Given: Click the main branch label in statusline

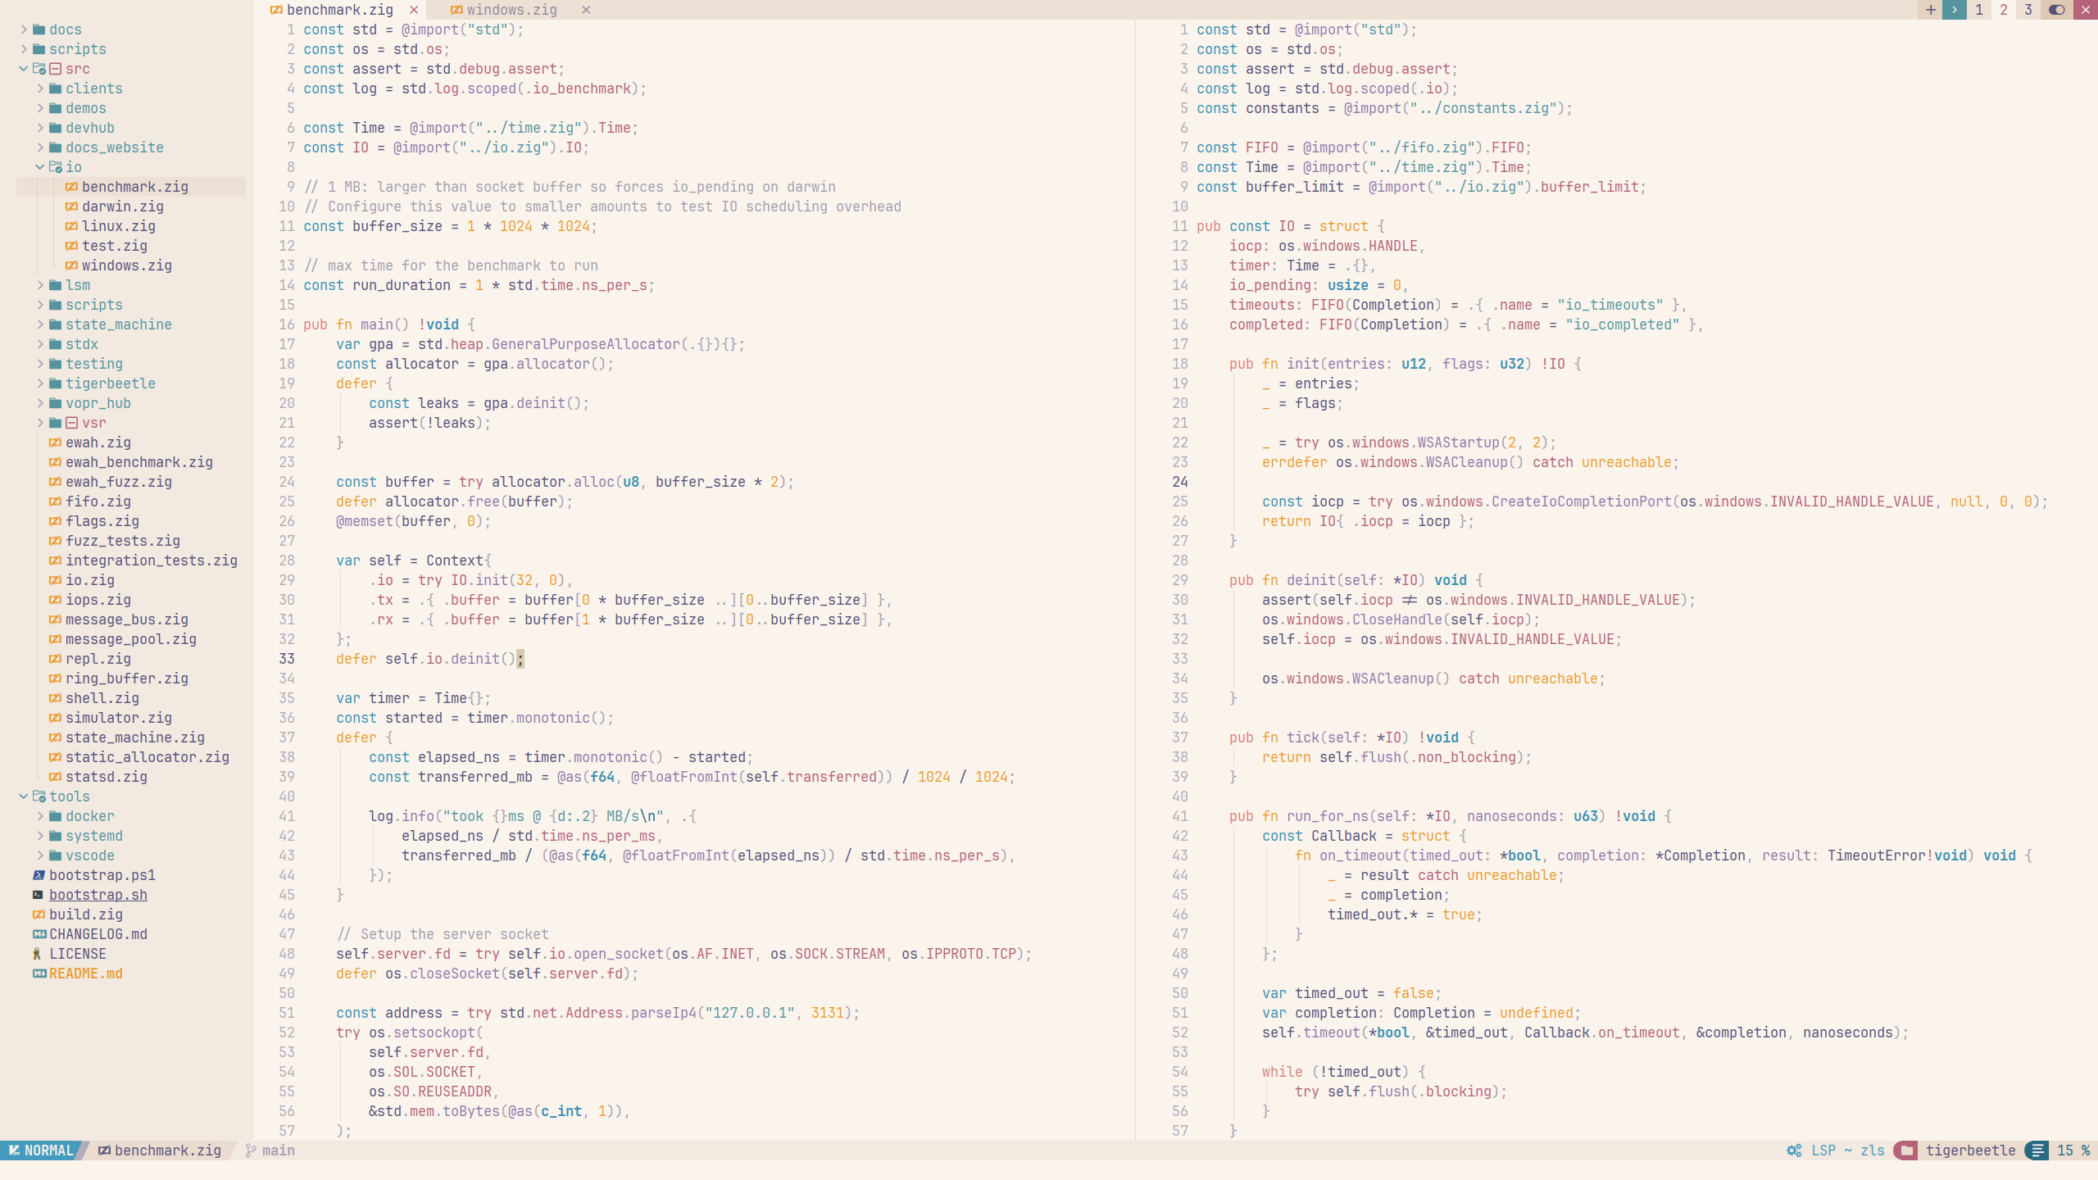Looking at the screenshot, I should tap(279, 1150).
